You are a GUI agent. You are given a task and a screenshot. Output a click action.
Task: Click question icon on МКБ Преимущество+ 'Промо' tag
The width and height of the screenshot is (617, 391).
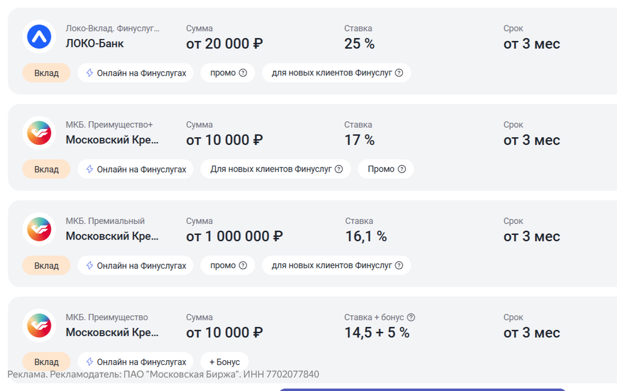[x=402, y=169]
